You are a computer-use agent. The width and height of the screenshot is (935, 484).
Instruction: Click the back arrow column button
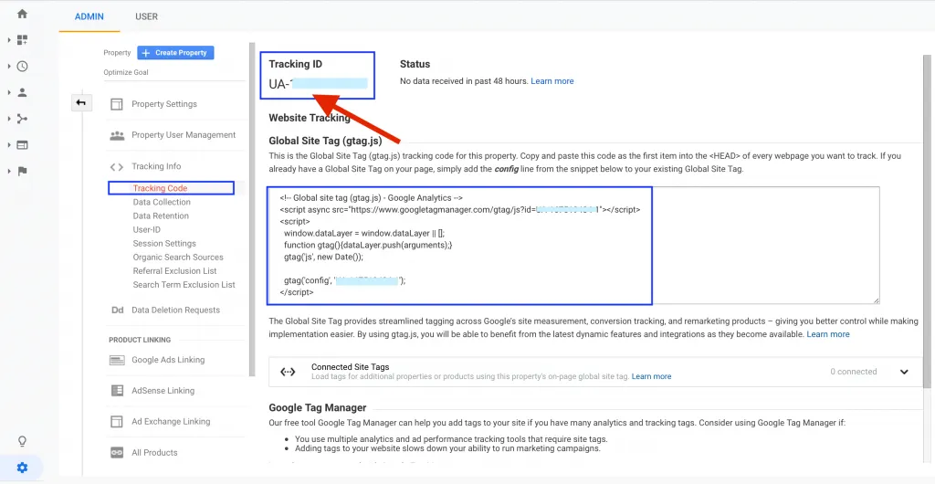81,103
